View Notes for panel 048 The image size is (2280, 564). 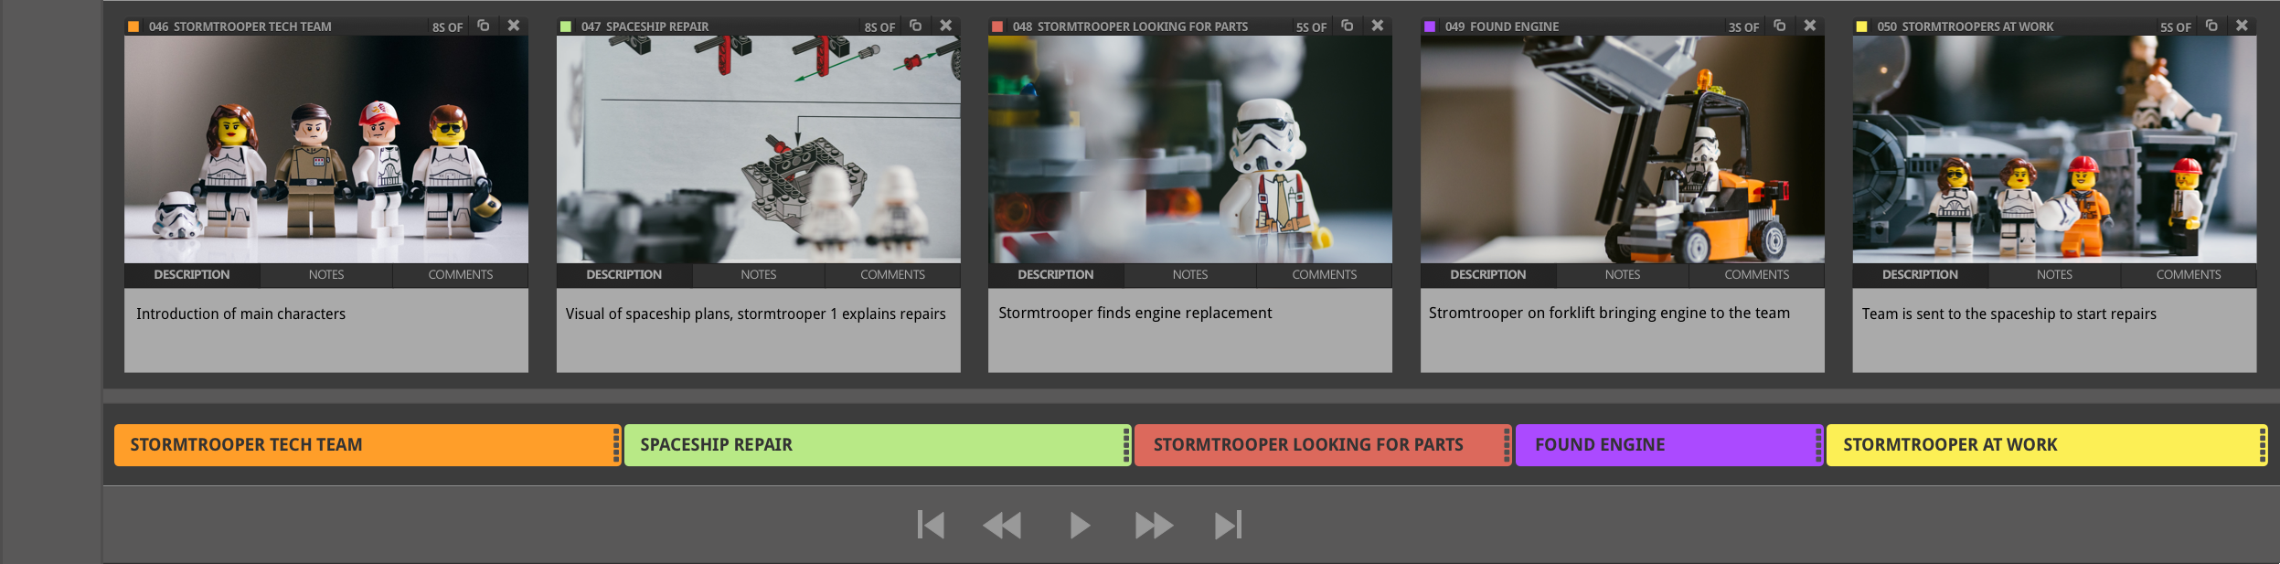tap(1190, 275)
